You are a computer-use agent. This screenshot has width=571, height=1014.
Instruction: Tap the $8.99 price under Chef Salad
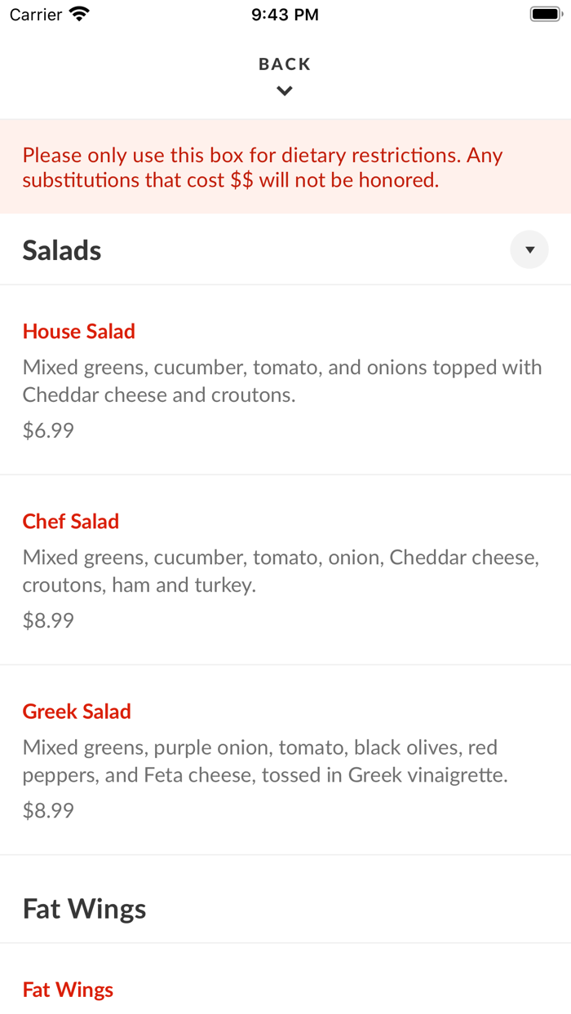(48, 620)
